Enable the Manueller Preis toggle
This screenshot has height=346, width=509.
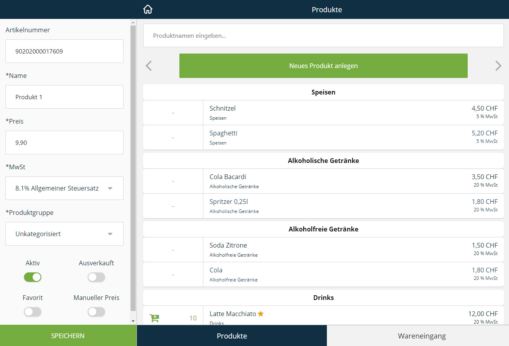(x=96, y=312)
